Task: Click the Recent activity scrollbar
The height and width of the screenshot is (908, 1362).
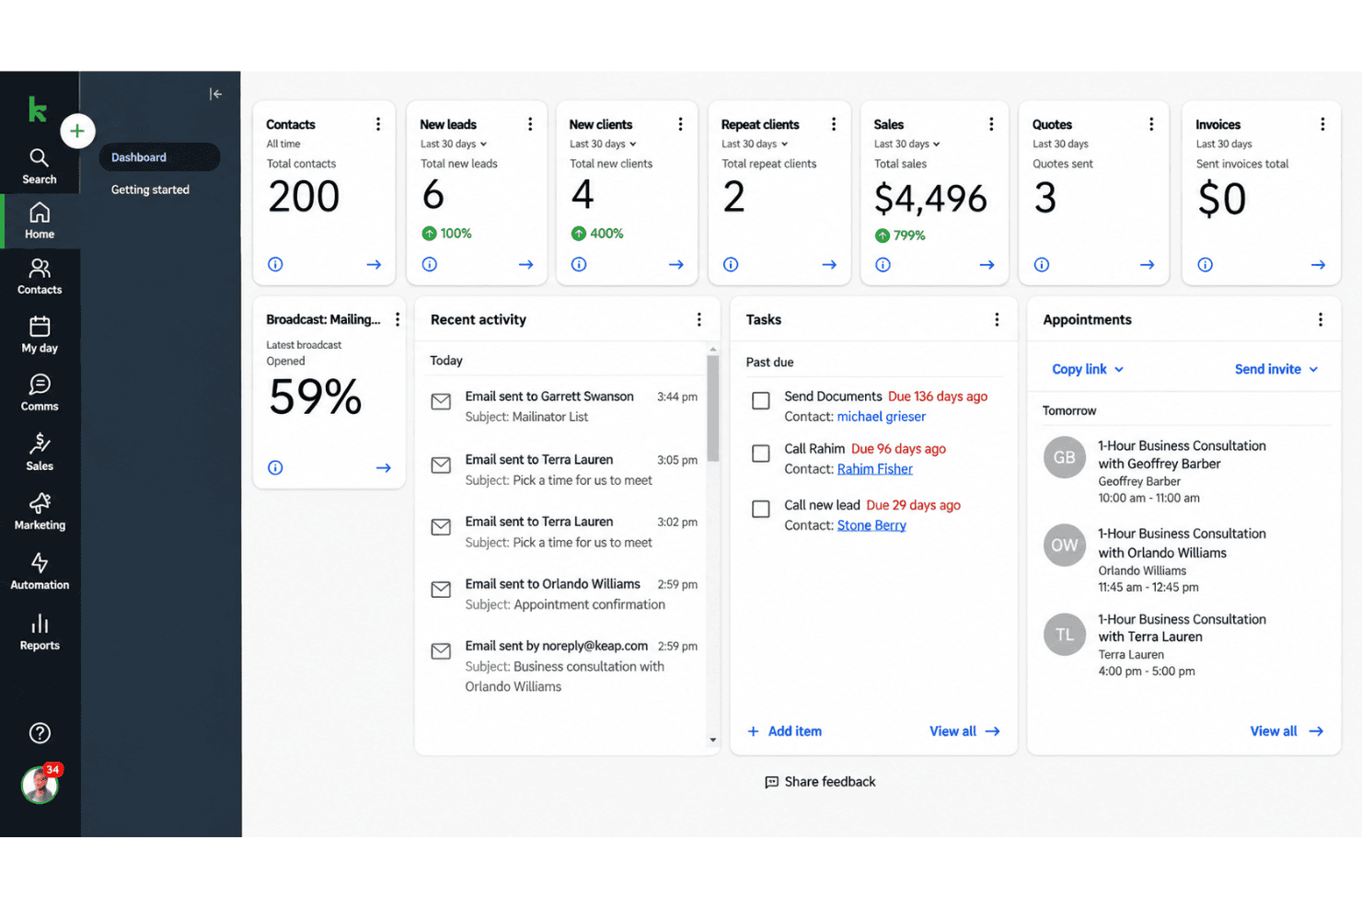Action: pos(712,408)
